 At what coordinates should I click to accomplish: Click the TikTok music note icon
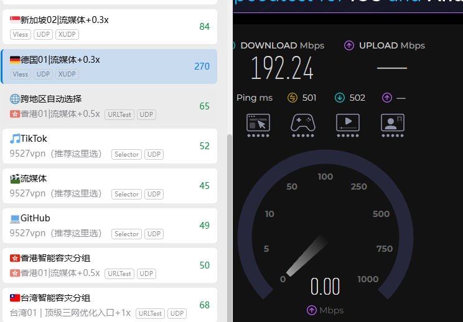coord(15,139)
